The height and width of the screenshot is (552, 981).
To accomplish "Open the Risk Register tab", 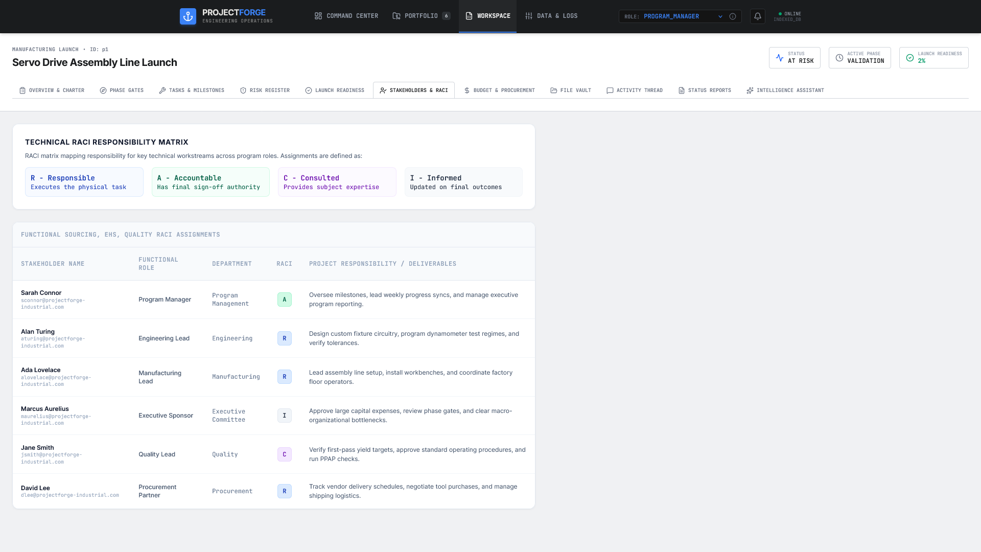I will pyautogui.click(x=265, y=90).
